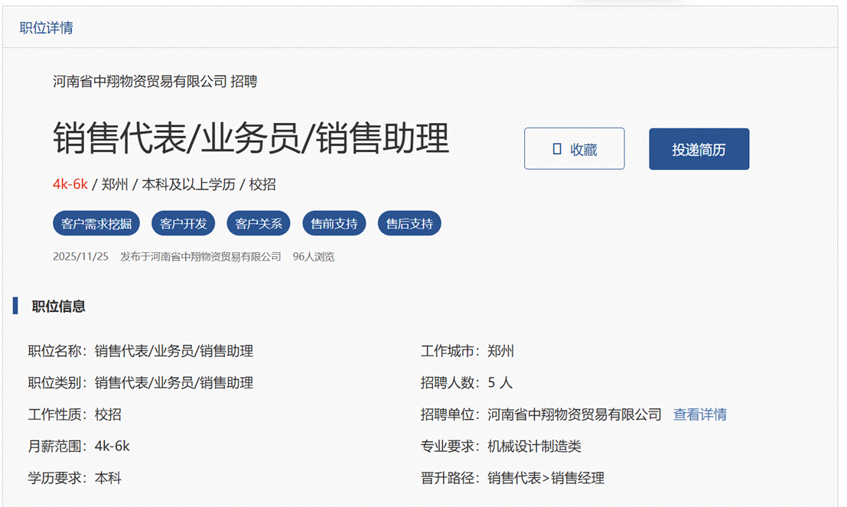Viewport: 847px width, 507px height.
Task: Click the bookmark icon in 收藏 button
Action: 557,149
